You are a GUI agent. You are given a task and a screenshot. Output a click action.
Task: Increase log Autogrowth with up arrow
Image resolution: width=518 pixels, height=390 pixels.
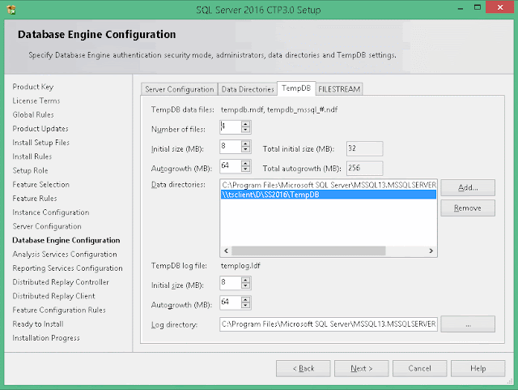245,300
